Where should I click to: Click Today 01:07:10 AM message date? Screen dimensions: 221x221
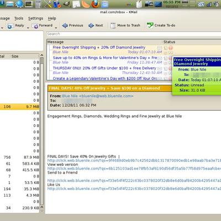(x=145, y=52)
